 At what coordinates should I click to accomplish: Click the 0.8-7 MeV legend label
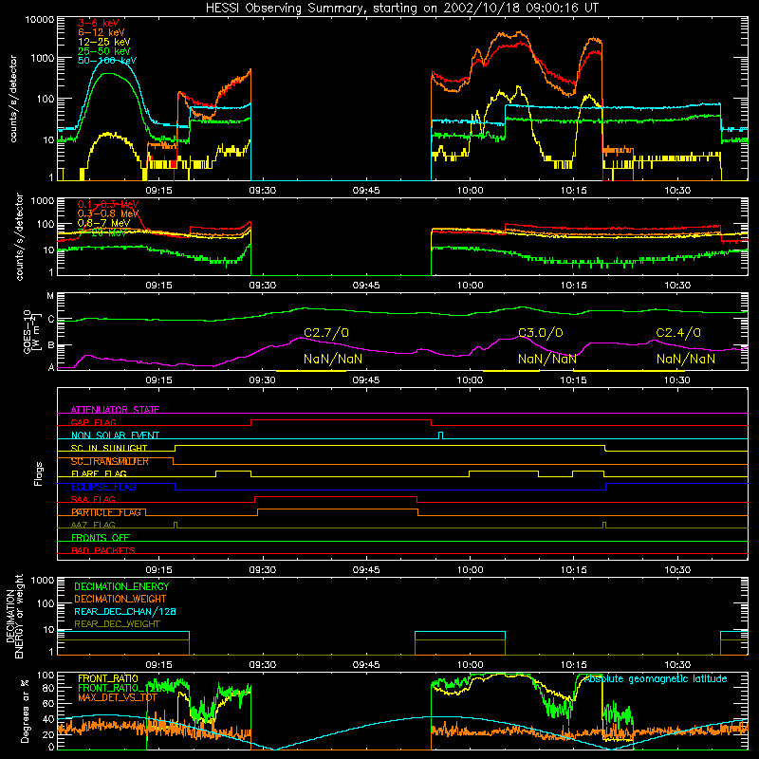tap(104, 223)
